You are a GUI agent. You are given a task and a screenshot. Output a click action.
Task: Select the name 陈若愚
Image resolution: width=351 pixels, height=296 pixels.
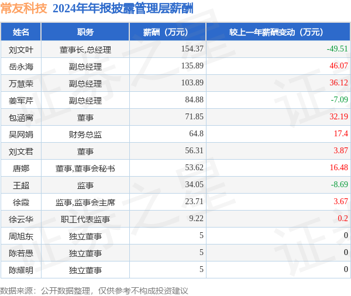tap(21, 253)
